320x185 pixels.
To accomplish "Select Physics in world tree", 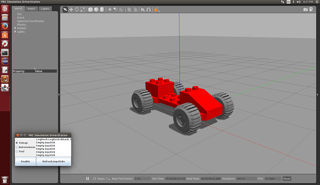I will (21, 25).
